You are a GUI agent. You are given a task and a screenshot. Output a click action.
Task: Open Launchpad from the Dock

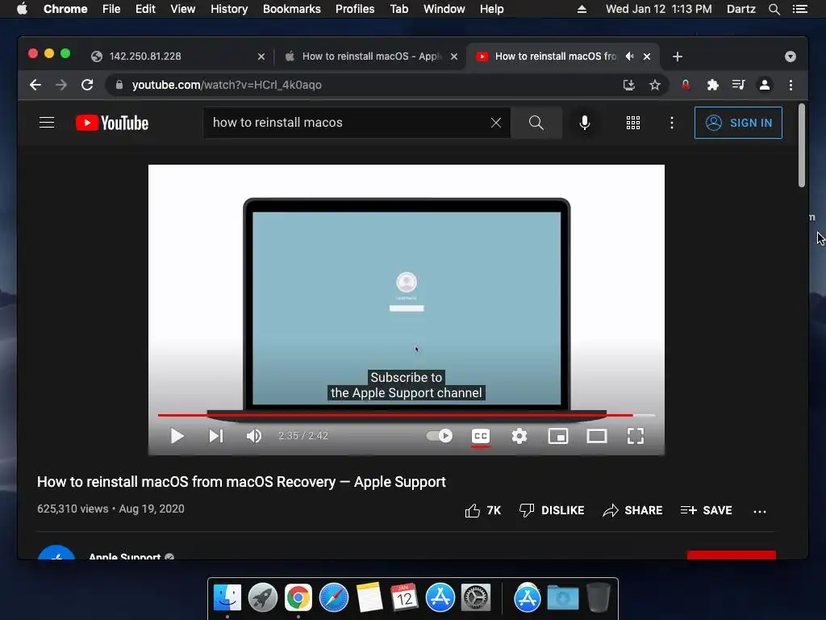(x=263, y=598)
